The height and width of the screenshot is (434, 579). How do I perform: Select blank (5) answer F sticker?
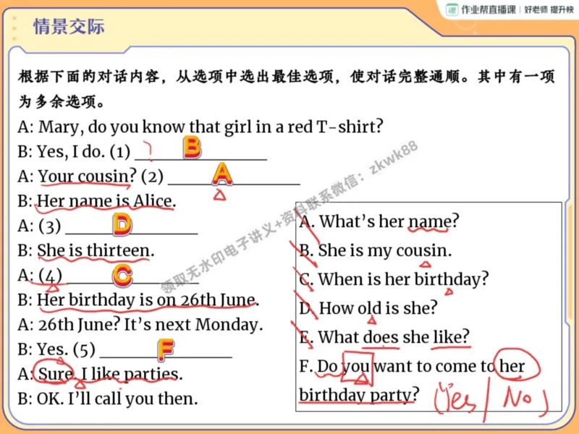(x=166, y=350)
